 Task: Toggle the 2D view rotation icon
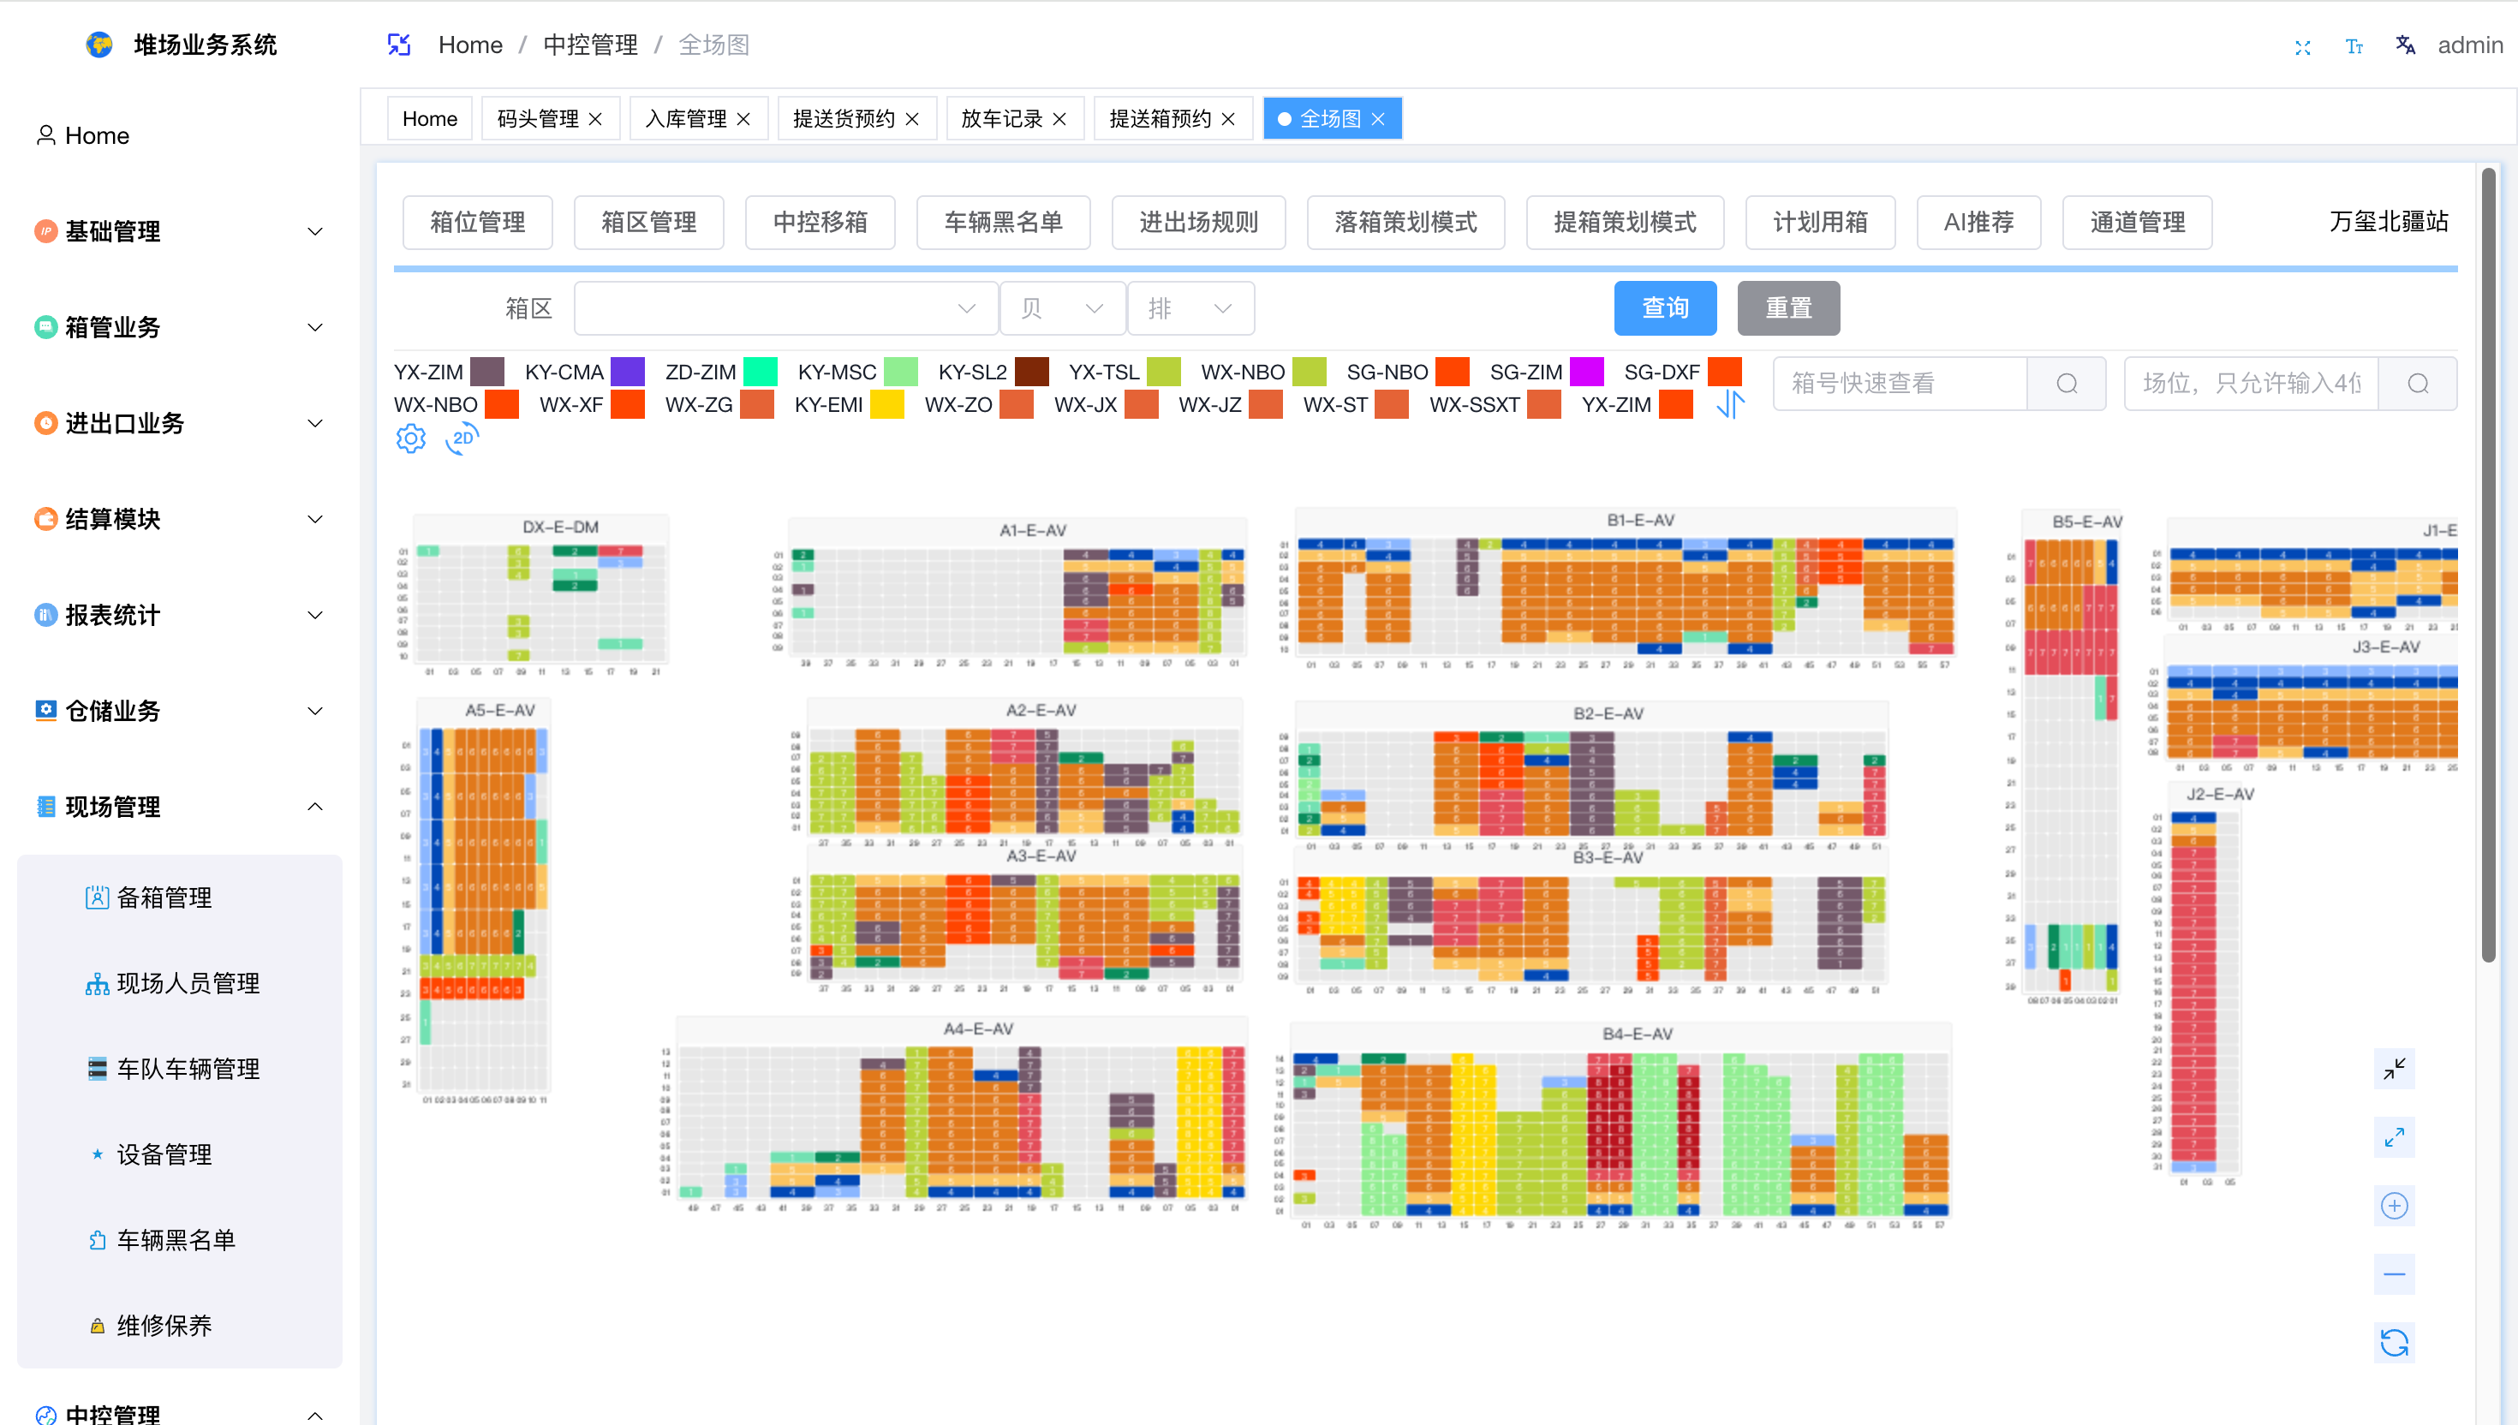point(462,438)
